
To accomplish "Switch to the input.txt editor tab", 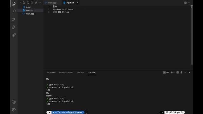I will [70, 3].
